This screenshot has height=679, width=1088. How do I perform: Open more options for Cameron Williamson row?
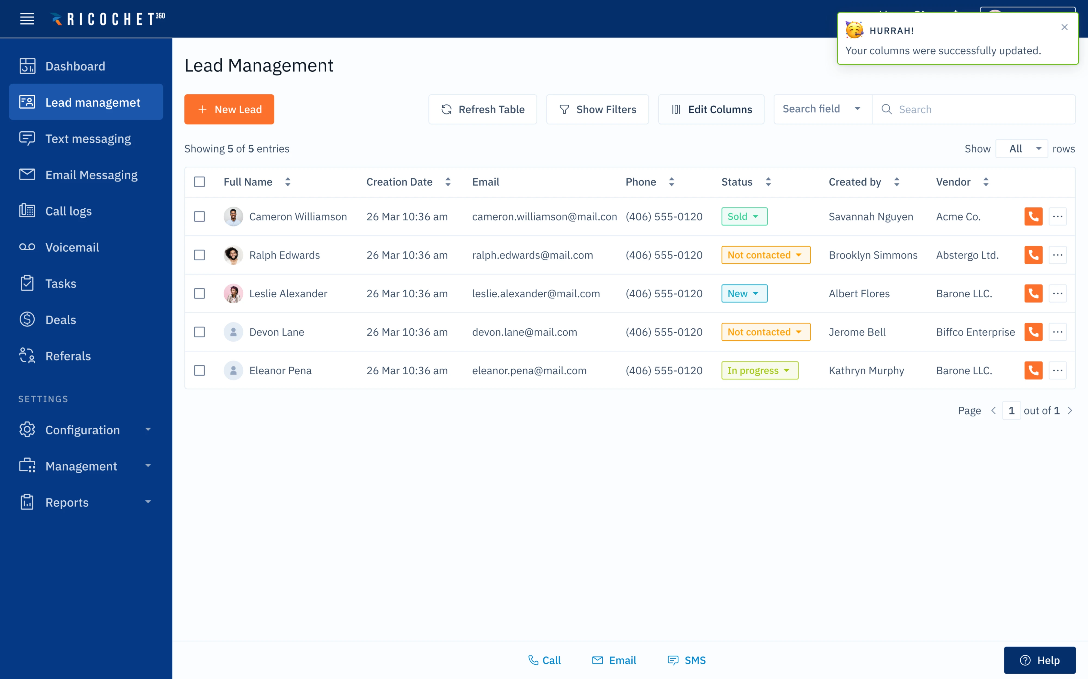pyautogui.click(x=1058, y=216)
